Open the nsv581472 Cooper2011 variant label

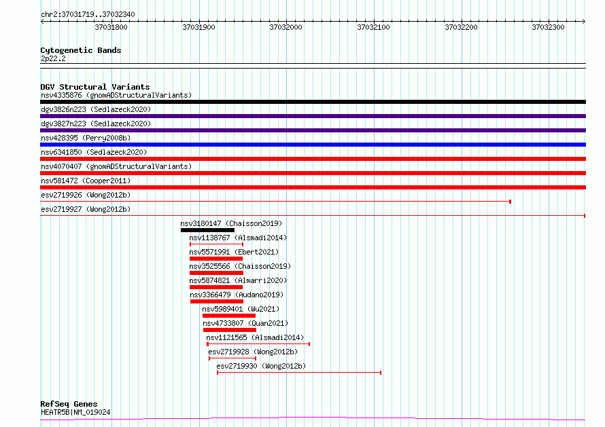tap(85, 181)
